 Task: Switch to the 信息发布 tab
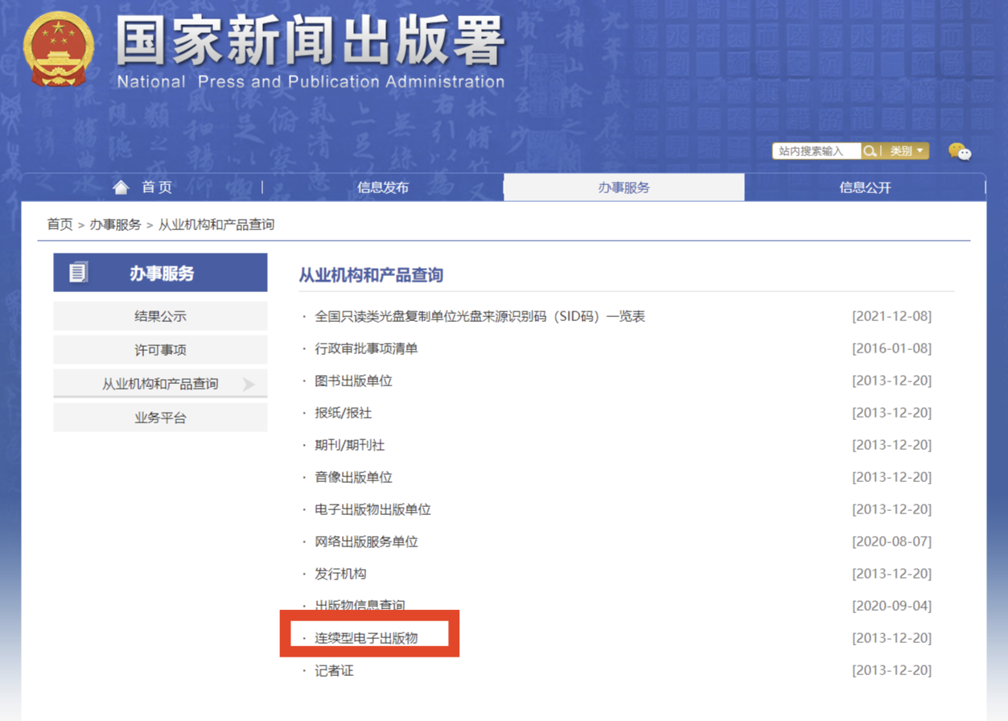pyautogui.click(x=383, y=187)
